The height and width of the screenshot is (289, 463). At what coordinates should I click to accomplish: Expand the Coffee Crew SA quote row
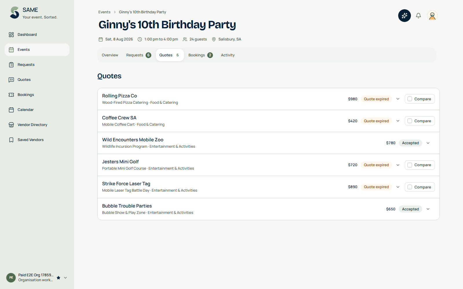[x=398, y=121]
